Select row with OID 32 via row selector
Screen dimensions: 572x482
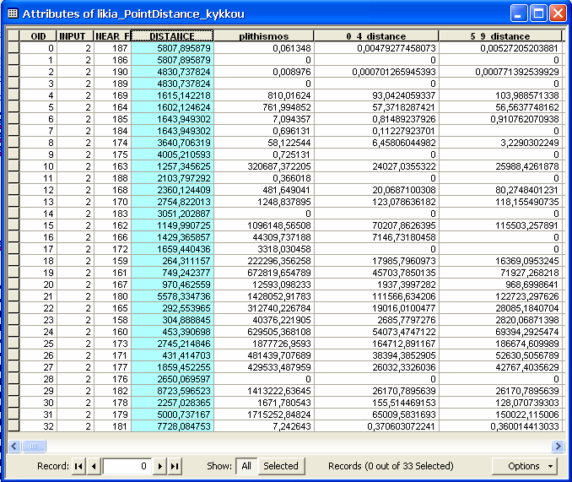coord(13,426)
